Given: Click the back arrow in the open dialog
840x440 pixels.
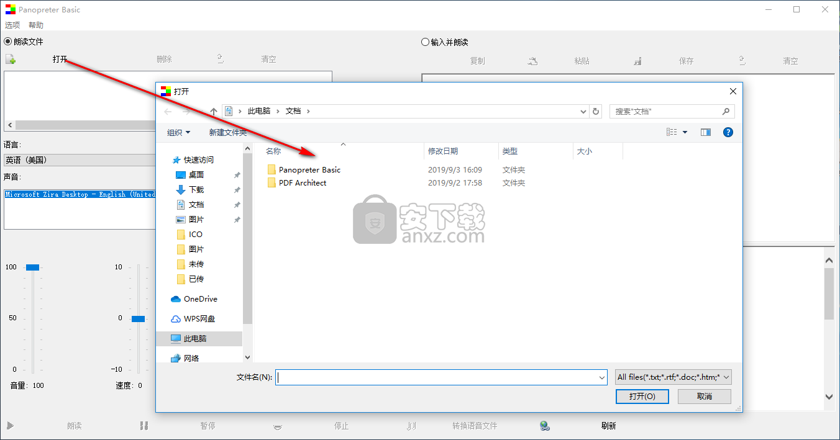Looking at the screenshot, I should click(168, 112).
